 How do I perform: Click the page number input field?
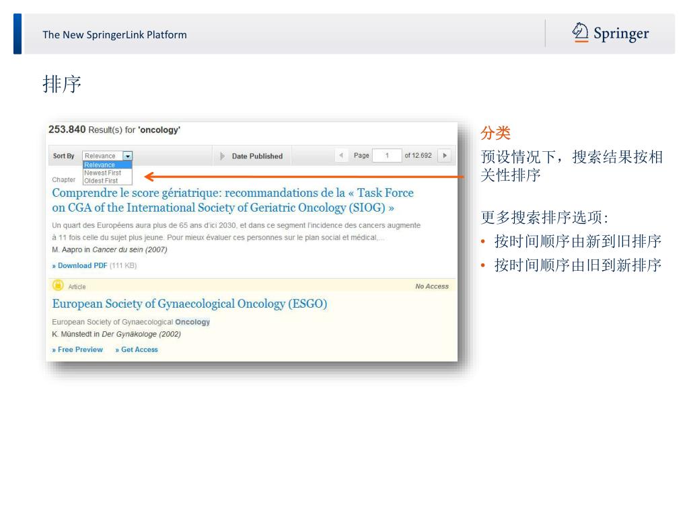click(387, 155)
